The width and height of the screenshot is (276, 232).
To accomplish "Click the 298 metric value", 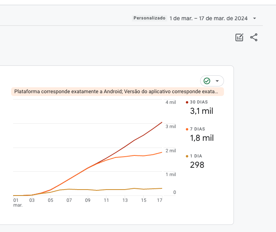I will pyautogui.click(x=197, y=165).
